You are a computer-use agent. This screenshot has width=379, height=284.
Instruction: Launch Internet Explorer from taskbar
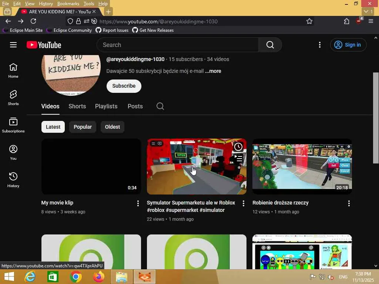click(30, 277)
